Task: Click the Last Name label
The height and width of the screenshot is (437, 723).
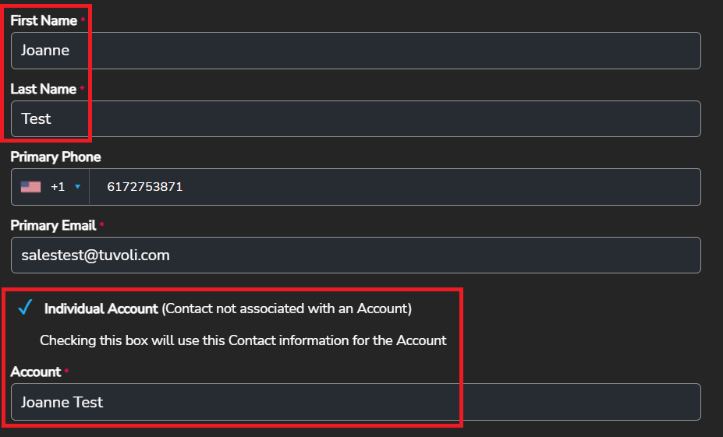Action: pos(43,90)
